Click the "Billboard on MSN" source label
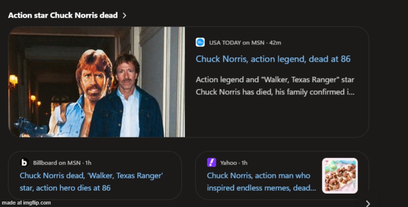 [x=56, y=163]
